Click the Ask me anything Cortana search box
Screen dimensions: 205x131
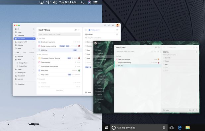139,128
